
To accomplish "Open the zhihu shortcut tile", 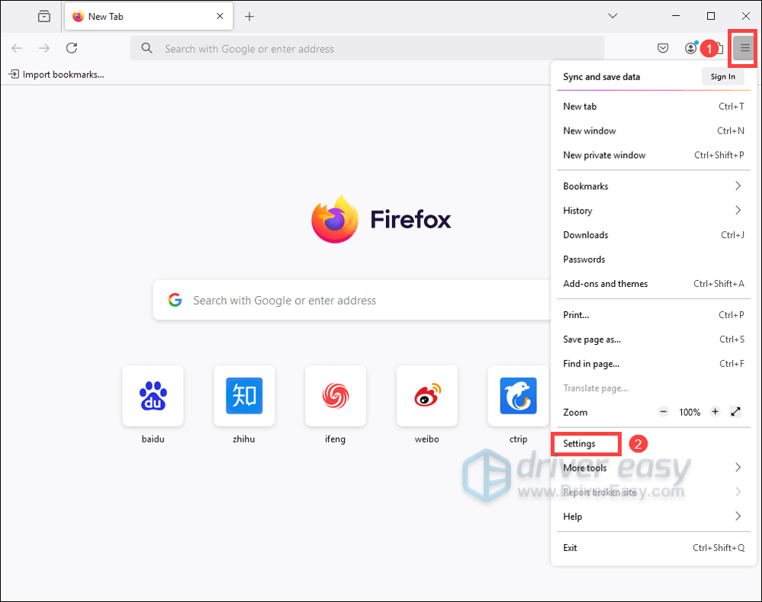I will (x=244, y=396).
